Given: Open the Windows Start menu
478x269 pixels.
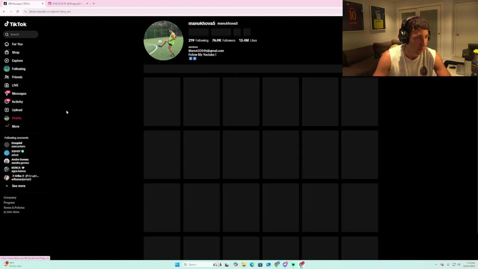Looking at the screenshot, I should [177, 265].
